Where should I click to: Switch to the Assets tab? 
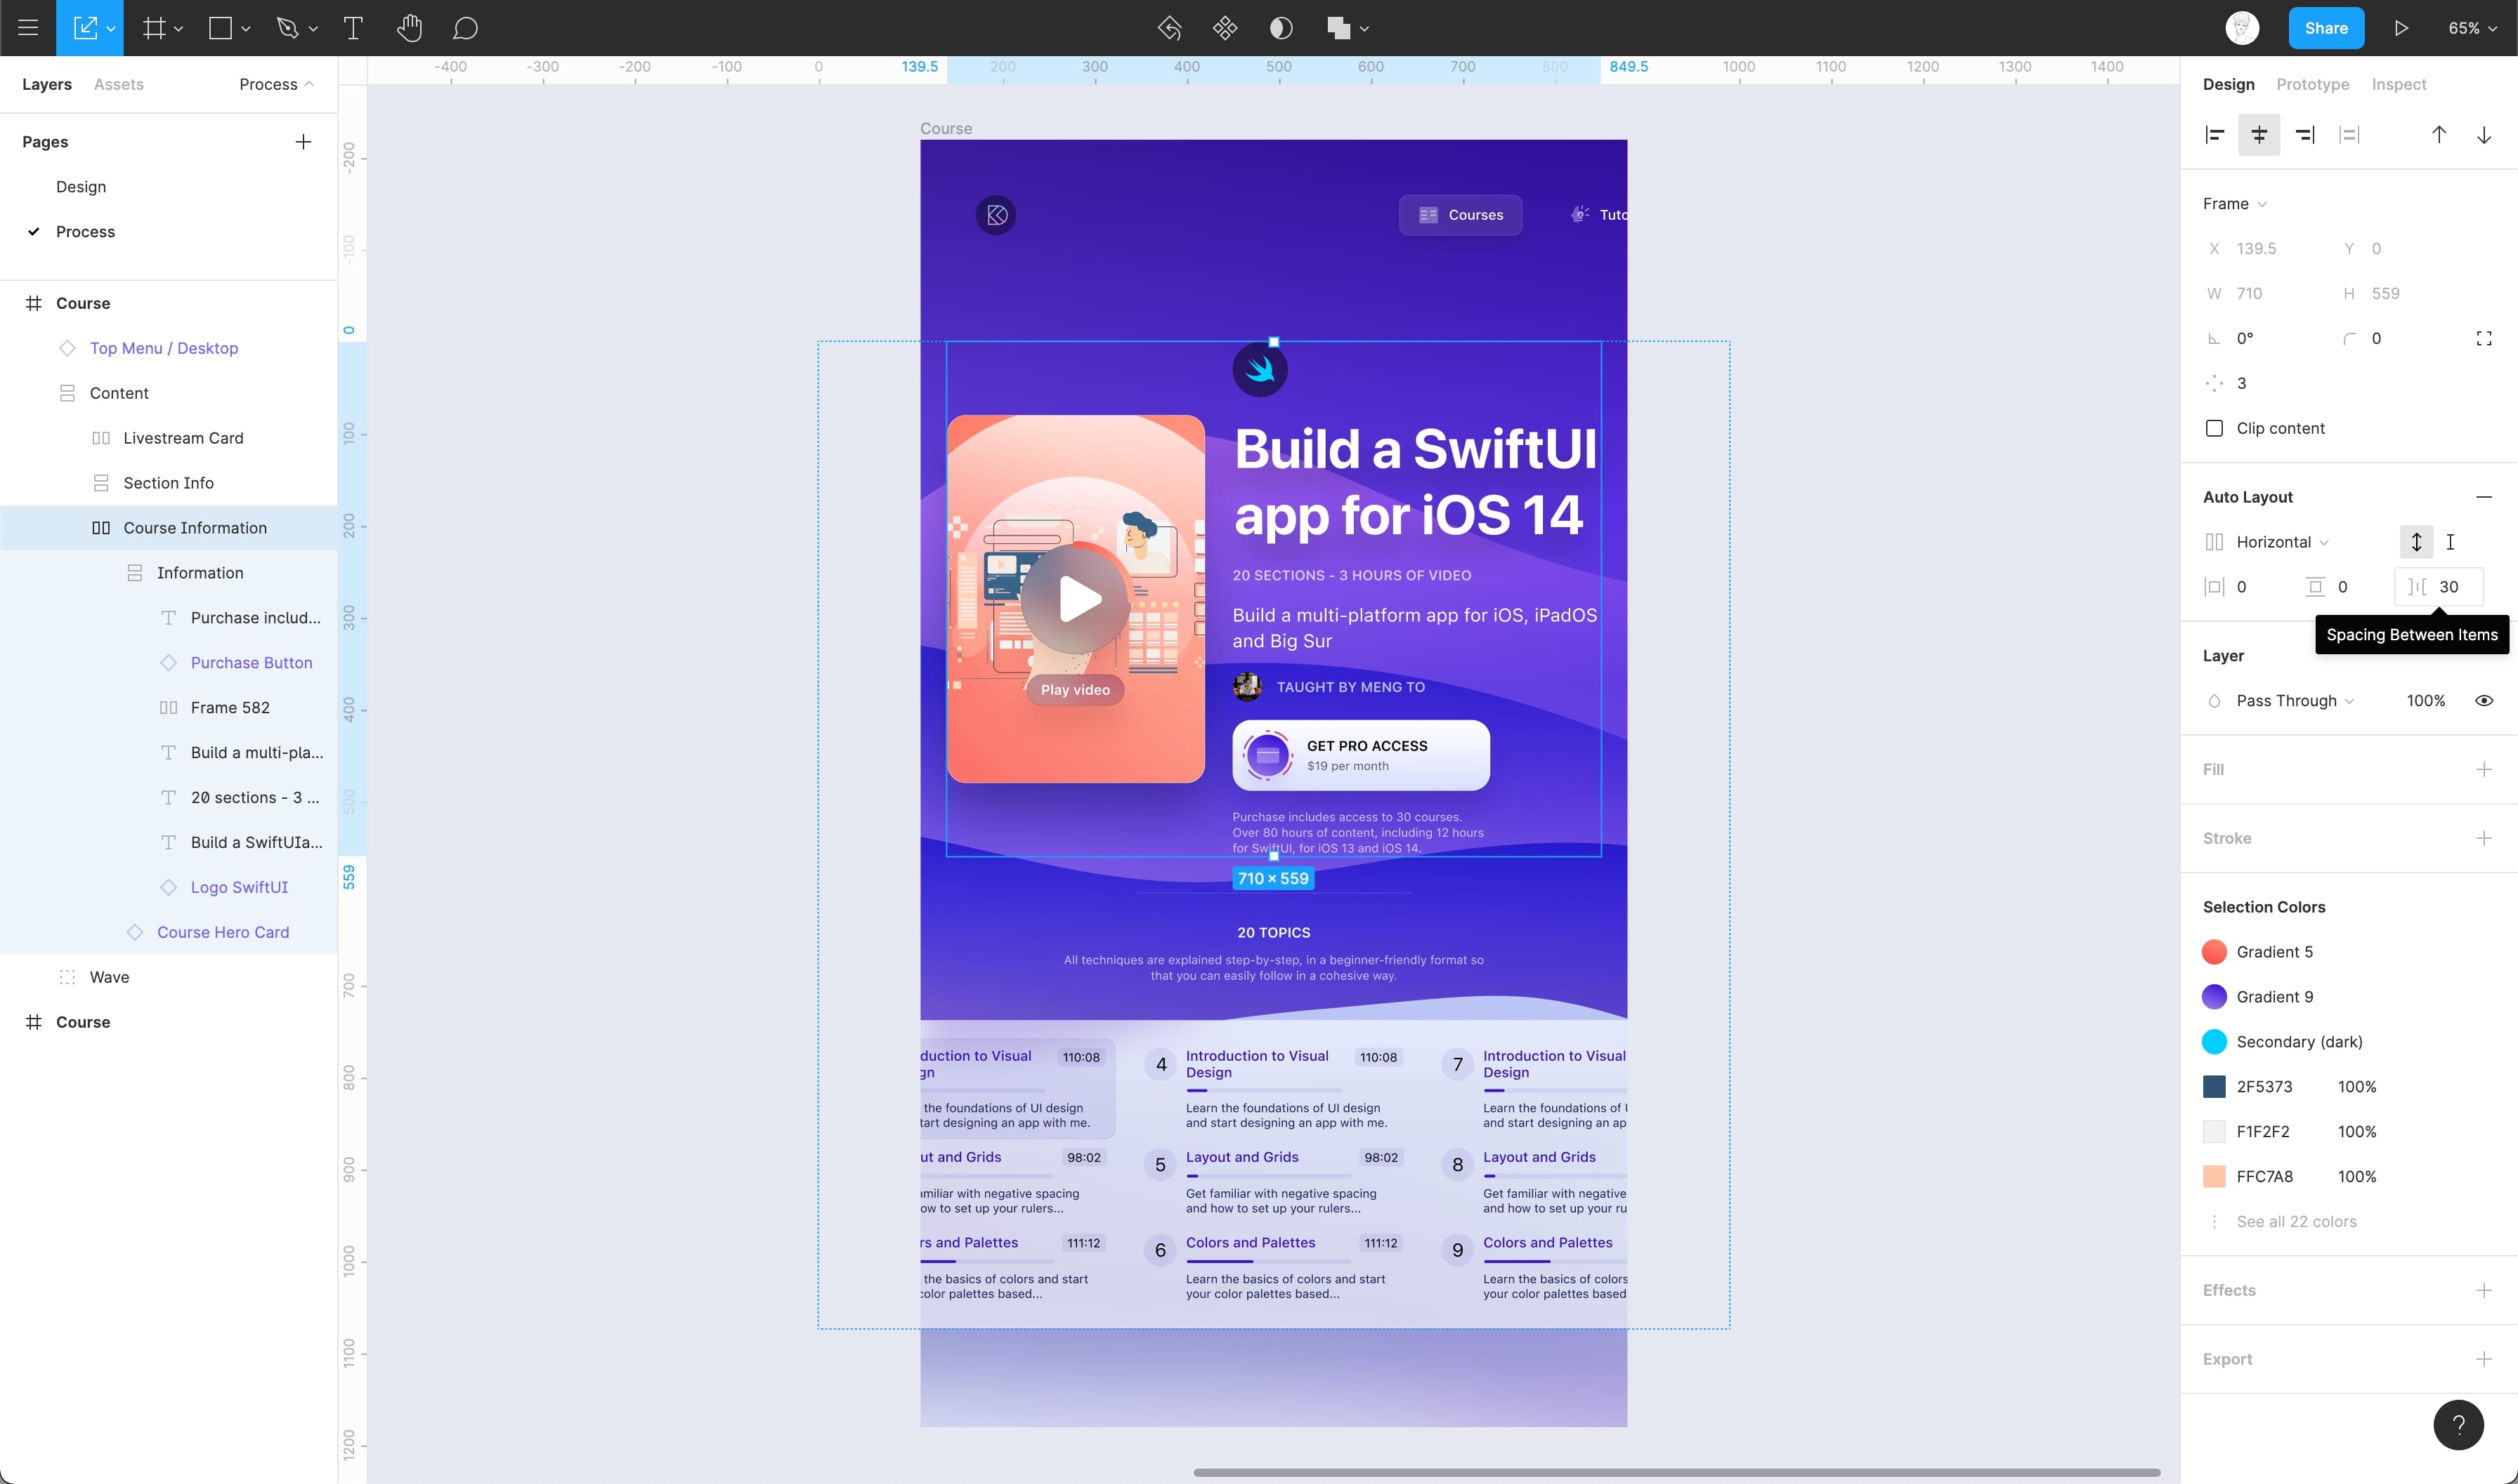[118, 84]
